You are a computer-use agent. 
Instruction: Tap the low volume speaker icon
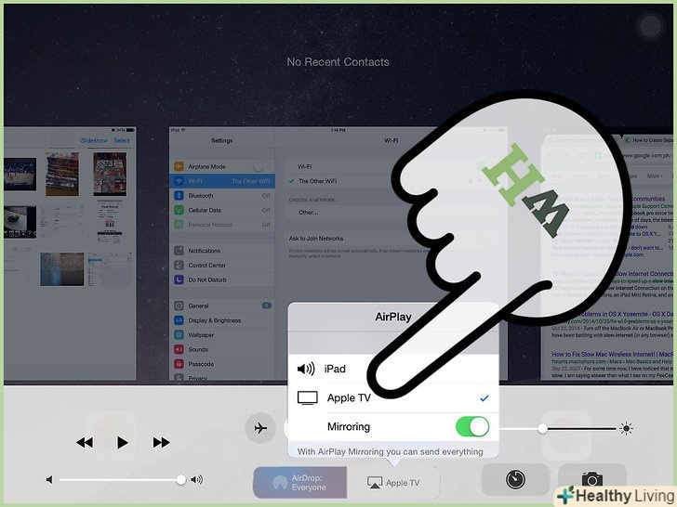pos(49,479)
